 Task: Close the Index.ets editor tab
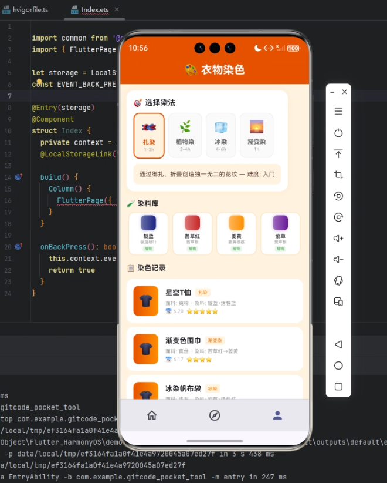click(x=117, y=9)
